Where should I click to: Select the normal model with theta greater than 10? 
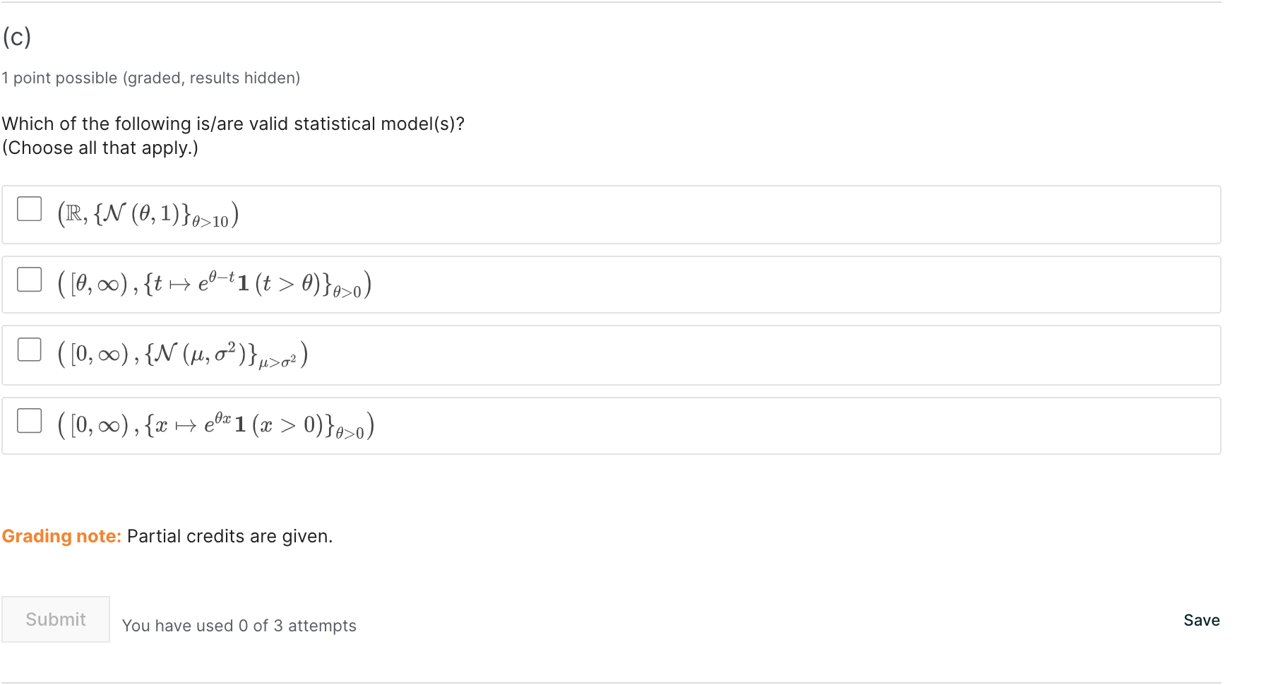point(29,209)
